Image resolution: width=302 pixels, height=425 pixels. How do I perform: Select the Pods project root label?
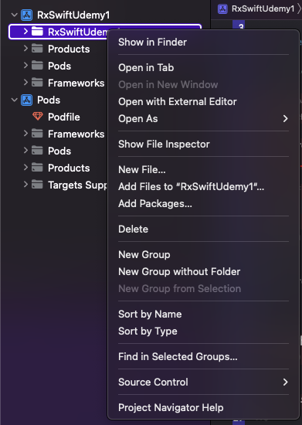(x=49, y=100)
